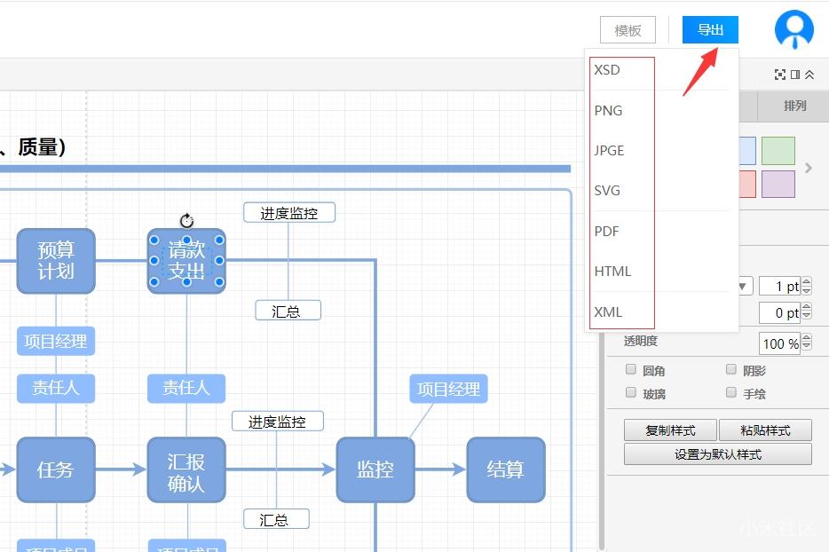This screenshot has height=552, width=829.
Task: Export diagram as XML
Action: (x=608, y=312)
